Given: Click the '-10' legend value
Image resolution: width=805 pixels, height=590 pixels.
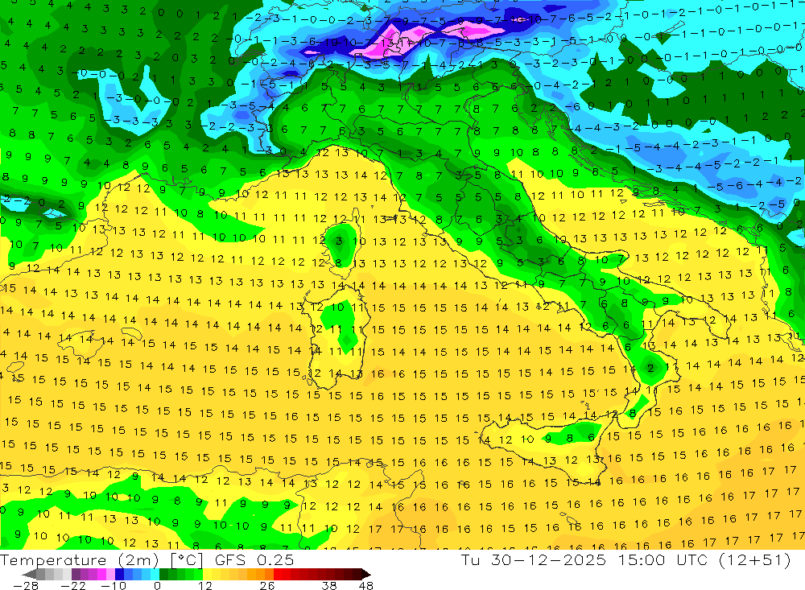Looking at the screenshot, I should (x=114, y=585).
